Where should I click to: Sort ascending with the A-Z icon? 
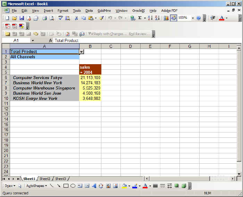coord(150,18)
